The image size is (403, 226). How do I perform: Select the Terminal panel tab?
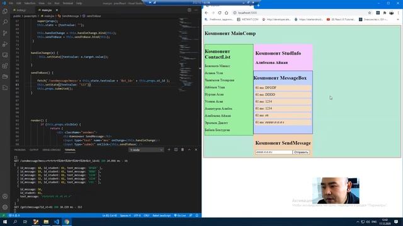pyautogui.click(x=70, y=150)
